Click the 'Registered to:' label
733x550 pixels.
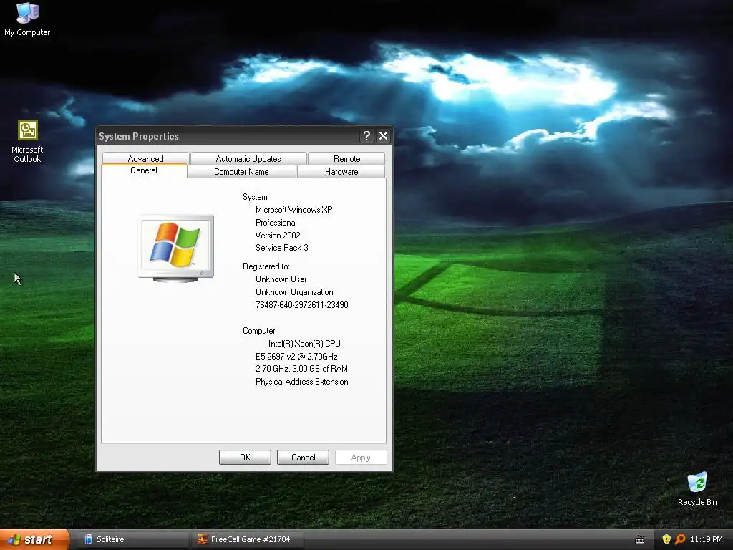(x=266, y=266)
